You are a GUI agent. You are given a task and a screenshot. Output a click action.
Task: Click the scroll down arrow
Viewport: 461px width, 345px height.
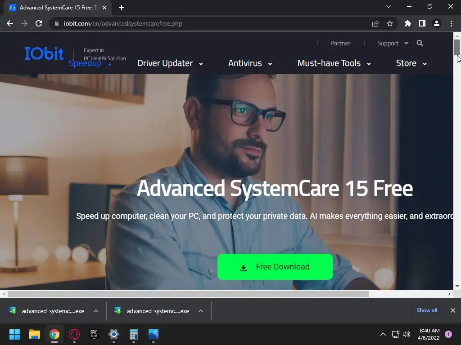click(x=457, y=286)
